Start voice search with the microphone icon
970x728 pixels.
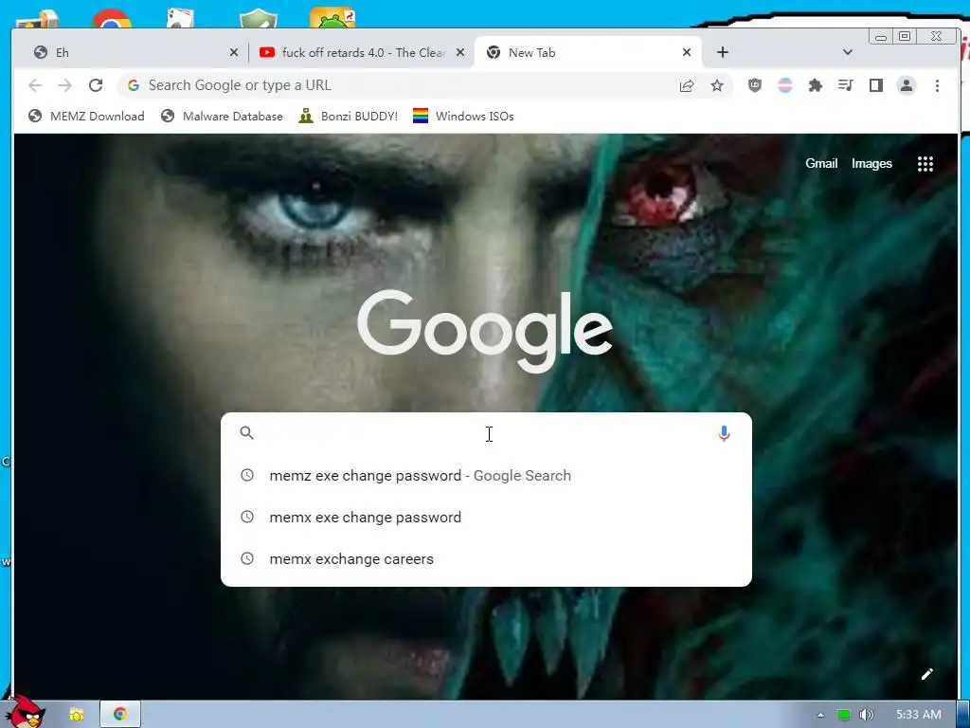point(724,433)
